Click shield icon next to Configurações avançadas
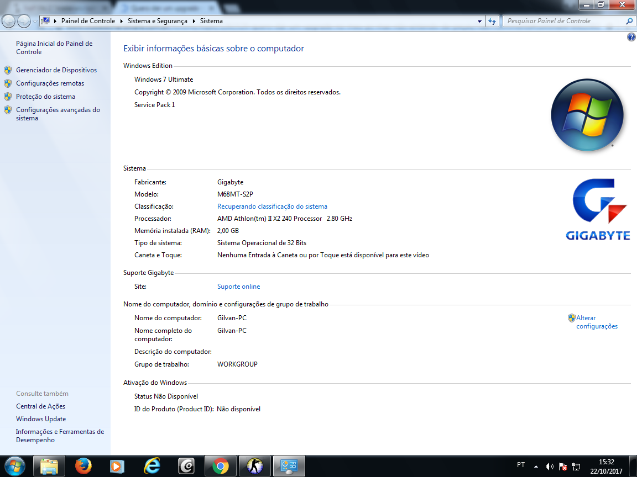The height and width of the screenshot is (477, 637). (x=8, y=110)
